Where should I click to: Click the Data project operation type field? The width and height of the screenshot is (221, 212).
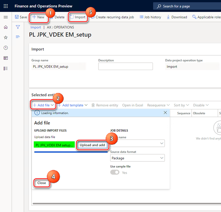tap(192, 67)
